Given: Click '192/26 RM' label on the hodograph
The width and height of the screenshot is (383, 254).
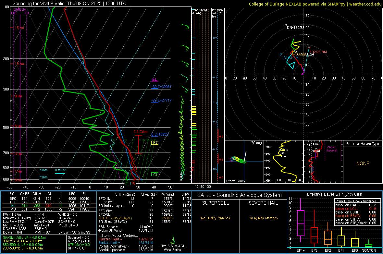Looking at the screenshot, I should (x=318, y=52).
